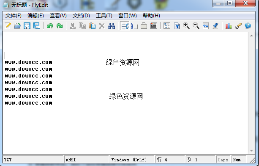Click the scrollbar up arrow

coord(251,36)
